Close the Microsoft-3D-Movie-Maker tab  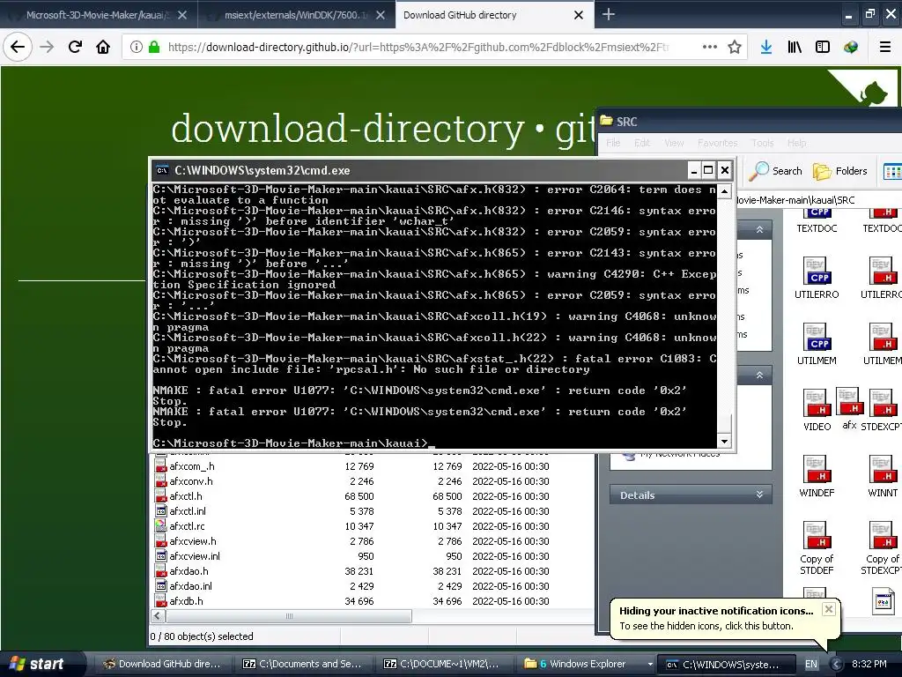[x=182, y=15]
